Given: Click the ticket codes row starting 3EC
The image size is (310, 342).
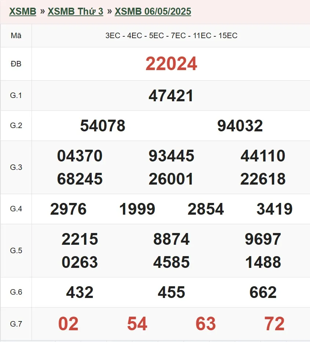Looking at the screenshot, I should coord(171,36).
